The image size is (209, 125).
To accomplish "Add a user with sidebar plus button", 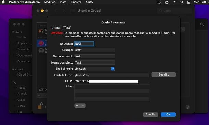I will tap(39, 95).
